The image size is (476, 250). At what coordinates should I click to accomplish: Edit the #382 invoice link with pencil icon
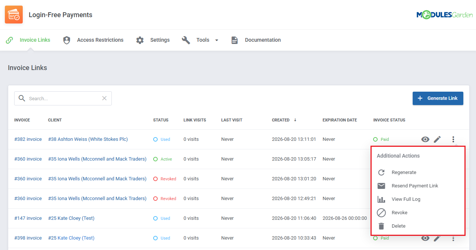pyautogui.click(x=437, y=139)
